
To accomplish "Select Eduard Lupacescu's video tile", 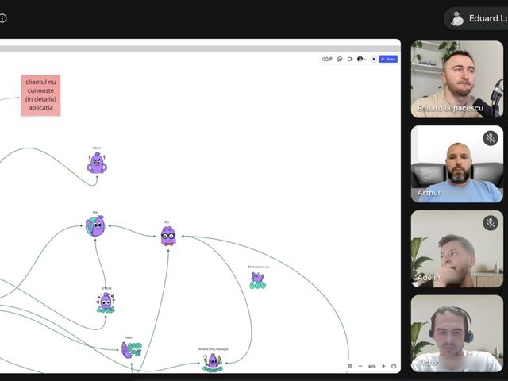I will coord(457,79).
